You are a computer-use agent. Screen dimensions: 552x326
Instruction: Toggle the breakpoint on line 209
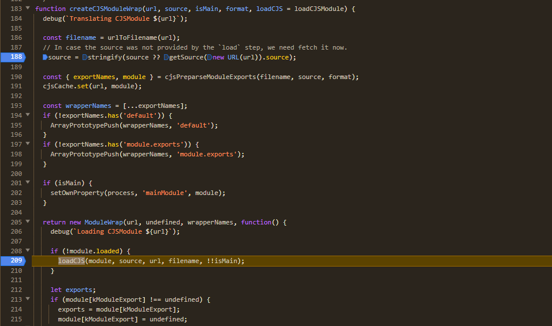16,261
